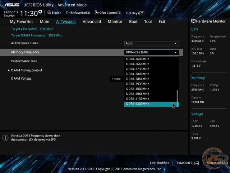Viewport: 230px width, 173px height.
Task: Switch to the Main tab
Action: [x=45, y=22]
